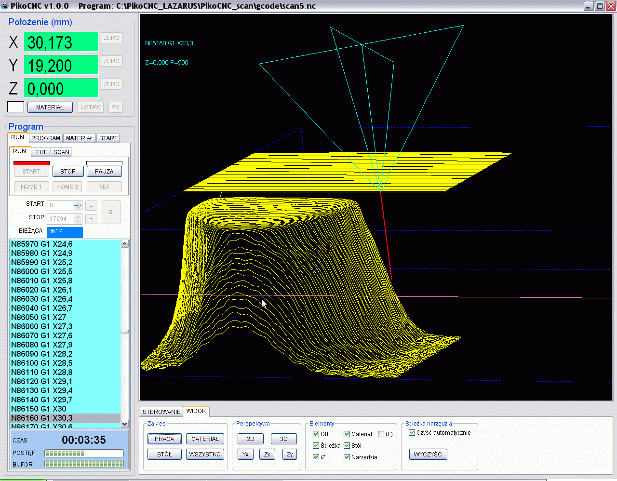Image resolution: width=617 pixels, height=481 pixels.
Task: Zero the X axis position
Action: (x=111, y=38)
